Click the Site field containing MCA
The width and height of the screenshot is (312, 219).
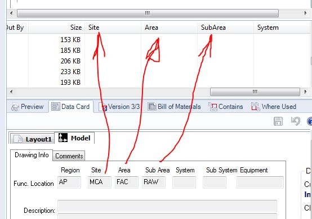point(100,182)
